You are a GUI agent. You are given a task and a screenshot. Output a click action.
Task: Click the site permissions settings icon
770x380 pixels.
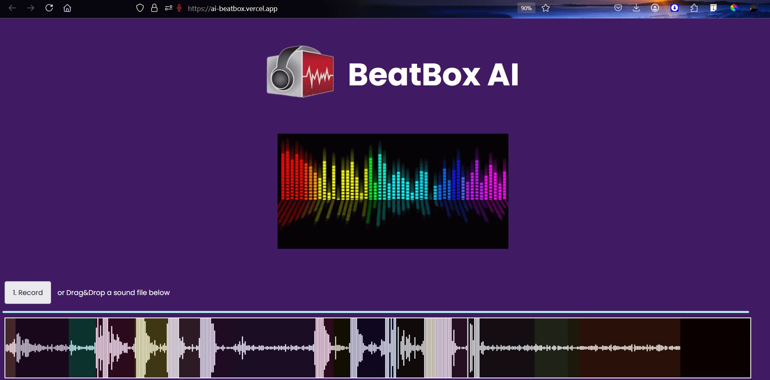[168, 8]
